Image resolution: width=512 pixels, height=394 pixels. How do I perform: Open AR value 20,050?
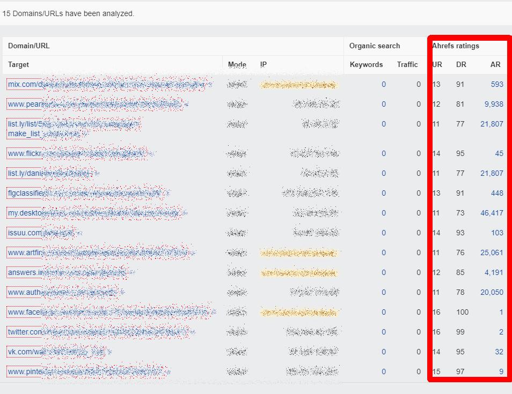492,293
